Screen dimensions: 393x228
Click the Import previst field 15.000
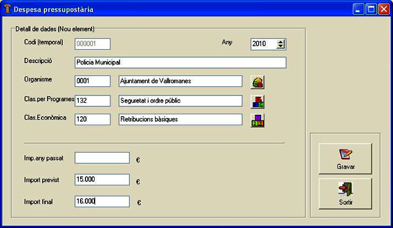(103, 179)
